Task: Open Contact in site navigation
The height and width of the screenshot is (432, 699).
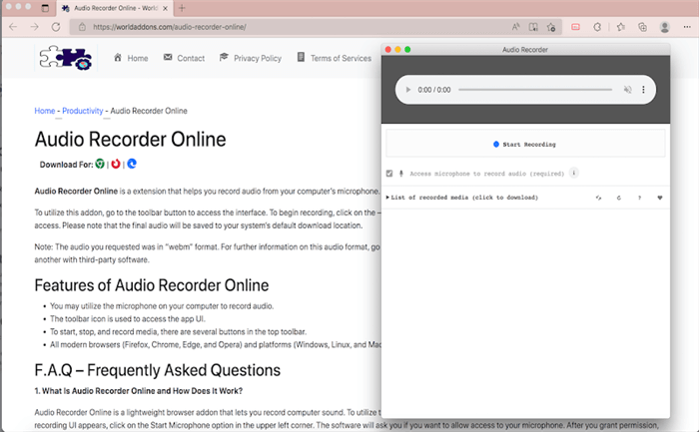Action: pyautogui.click(x=184, y=58)
